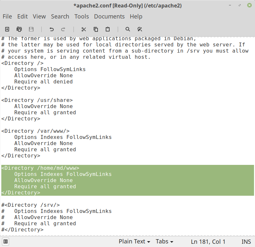Image resolution: width=255 pixels, height=247 pixels.
Task: Open the Tabs width dropdown
Action: coord(165,241)
